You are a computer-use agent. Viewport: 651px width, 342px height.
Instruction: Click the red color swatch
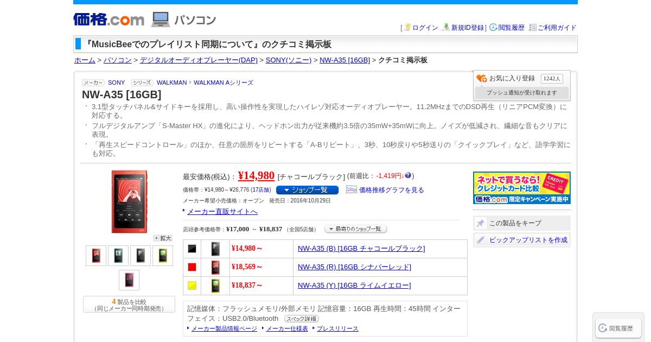192,267
